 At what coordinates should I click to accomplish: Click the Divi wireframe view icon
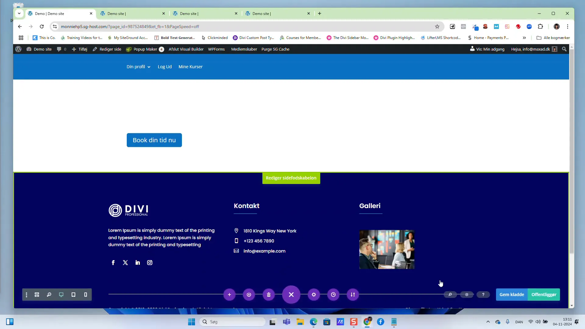[37, 295]
